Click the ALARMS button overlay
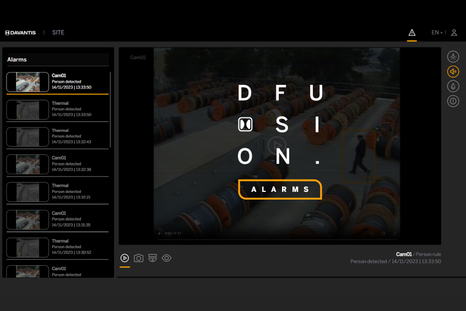This screenshot has height=311, width=466. click(x=280, y=189)
